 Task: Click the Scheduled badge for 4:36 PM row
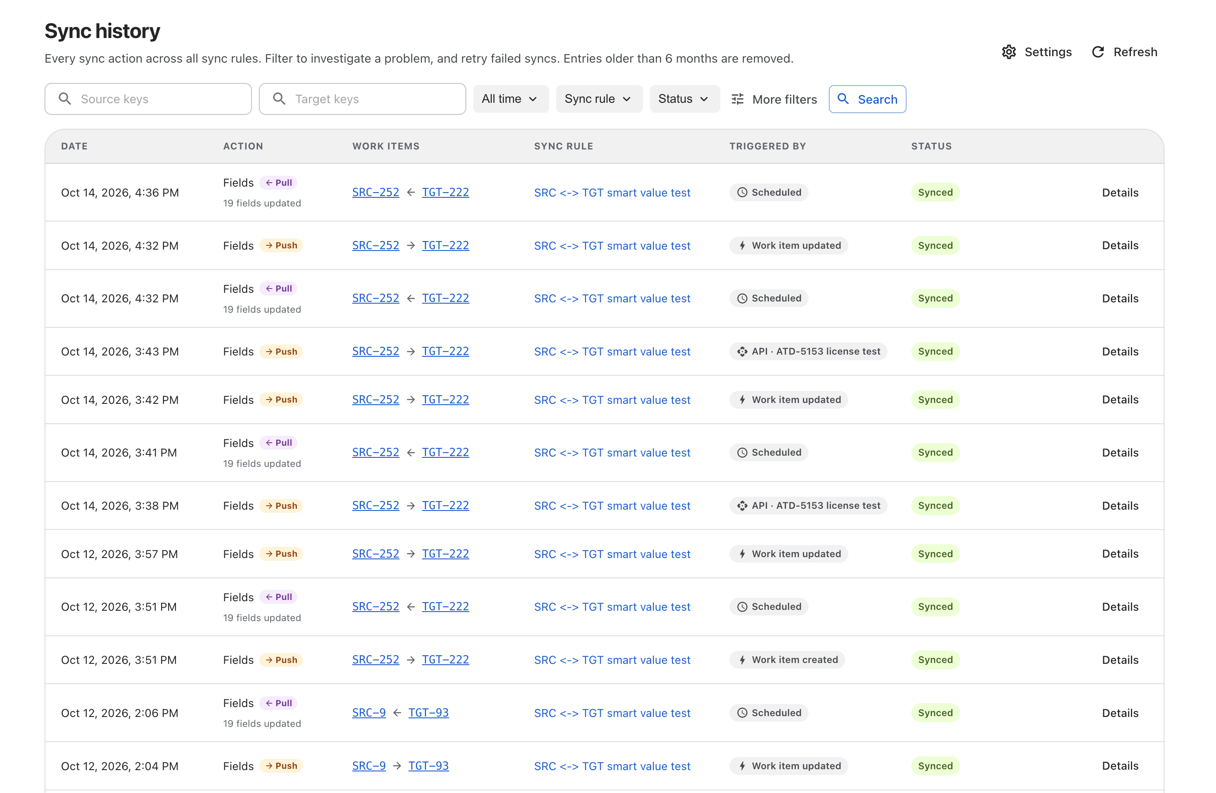(768, 193)
